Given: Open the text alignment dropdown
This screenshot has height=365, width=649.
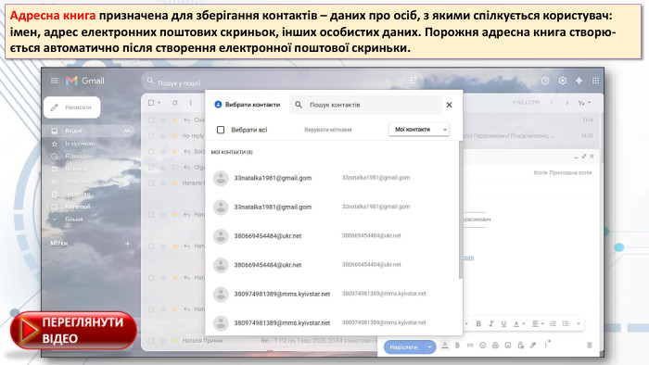Looking at the screenshot, I should [x=538, y=323].
